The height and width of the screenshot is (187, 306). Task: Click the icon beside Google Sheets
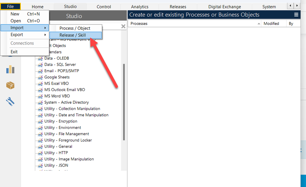coord(40,77)
